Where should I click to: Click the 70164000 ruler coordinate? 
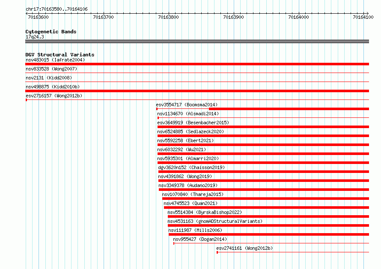298,17
